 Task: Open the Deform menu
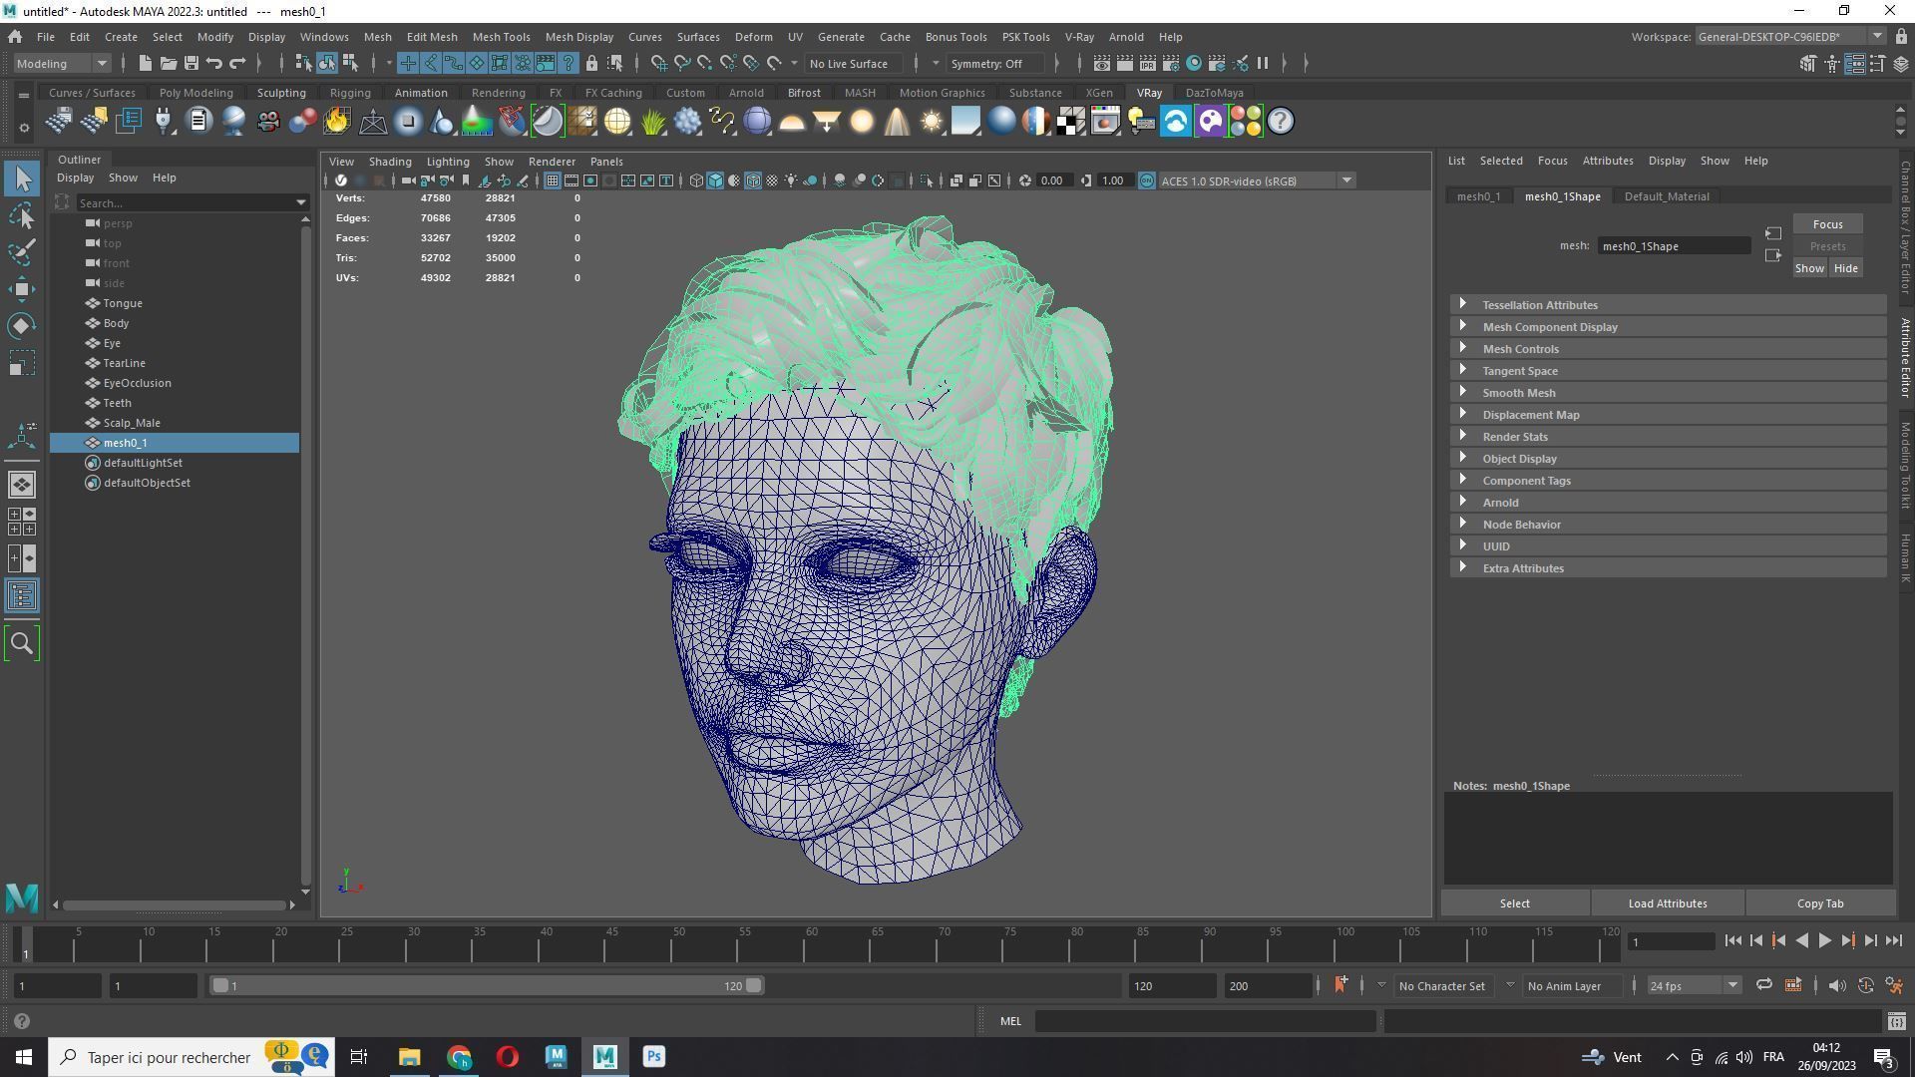coord(753,37)
